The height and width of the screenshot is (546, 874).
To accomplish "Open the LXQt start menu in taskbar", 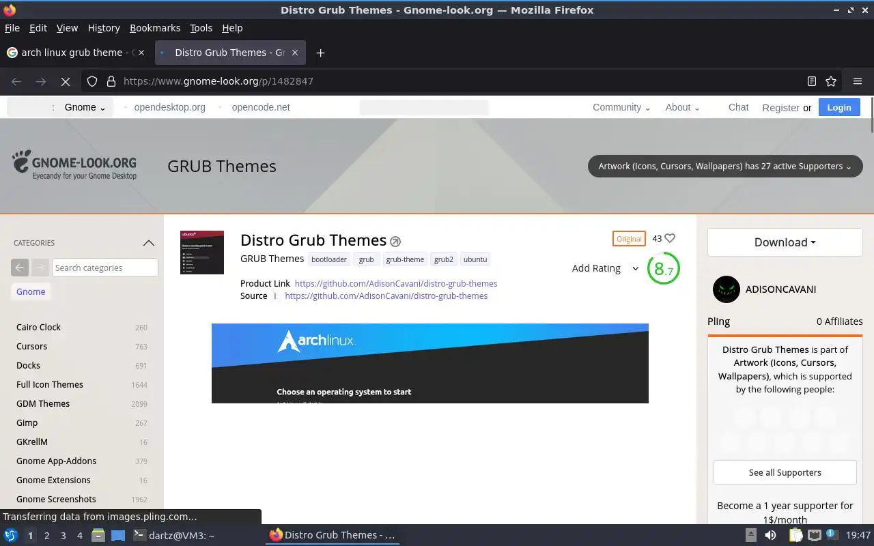I will pyautogui.click(x=11, y=535).
